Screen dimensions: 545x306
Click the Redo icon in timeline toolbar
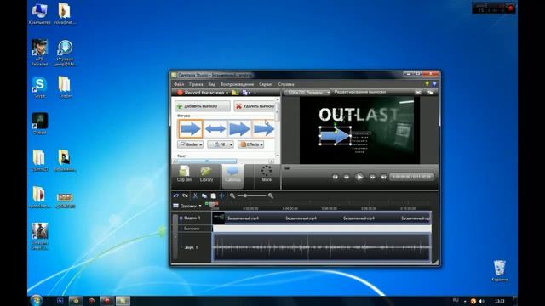click(x=185, y=195)
